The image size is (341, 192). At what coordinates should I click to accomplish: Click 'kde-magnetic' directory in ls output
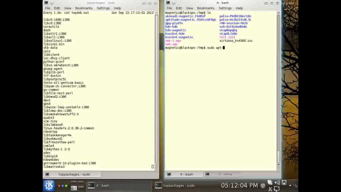[176, 30]
